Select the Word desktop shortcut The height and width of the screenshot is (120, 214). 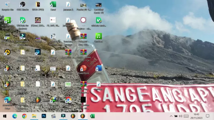point(98,68)
